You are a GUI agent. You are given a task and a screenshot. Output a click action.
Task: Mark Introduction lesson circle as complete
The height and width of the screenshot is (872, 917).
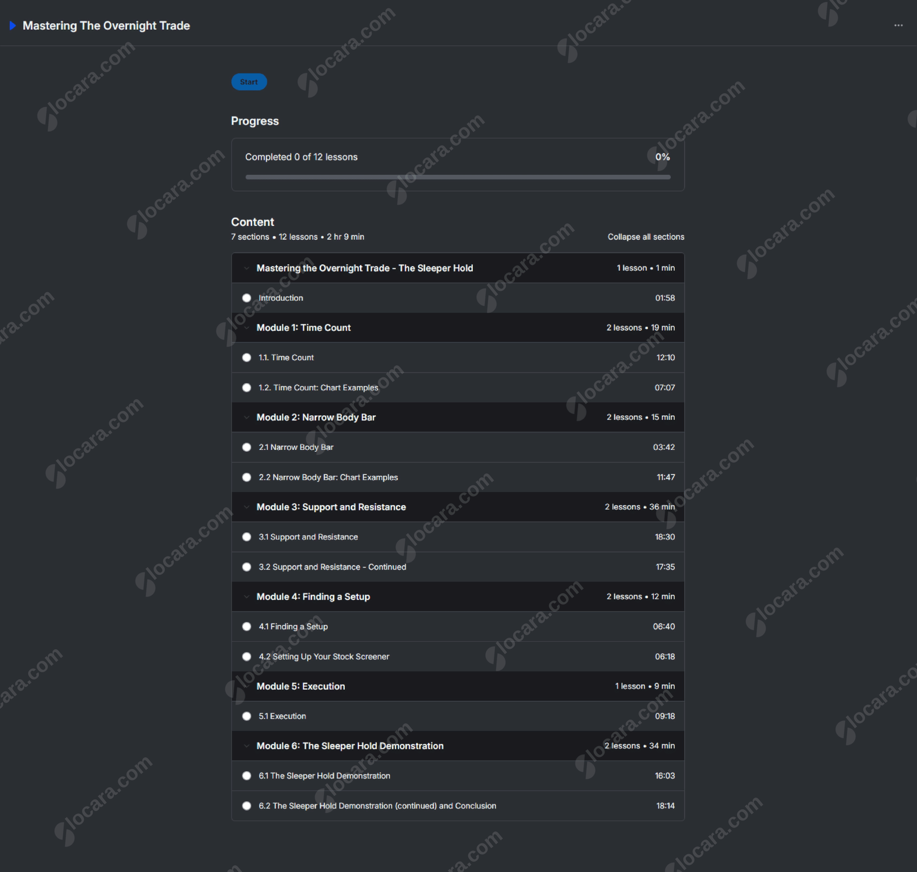247,298
